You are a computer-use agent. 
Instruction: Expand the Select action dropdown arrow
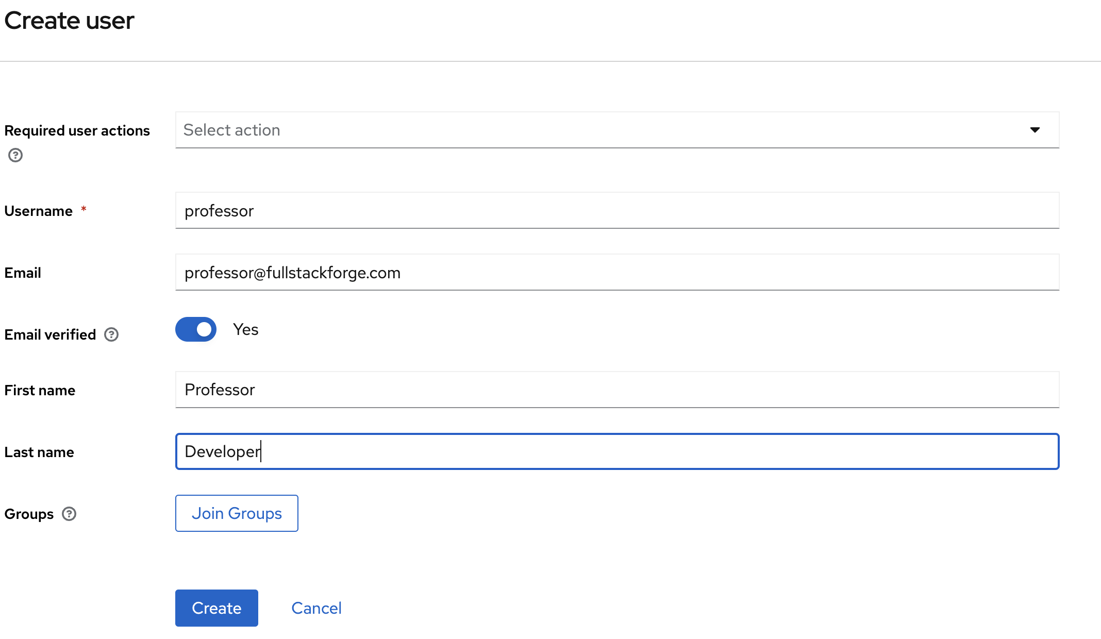tap(1035, 130)
